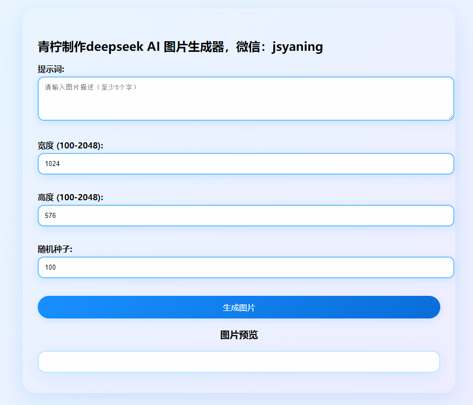473x405 pixels.
Task: Click the 提示词: label
Action: (x=51, y=69)
